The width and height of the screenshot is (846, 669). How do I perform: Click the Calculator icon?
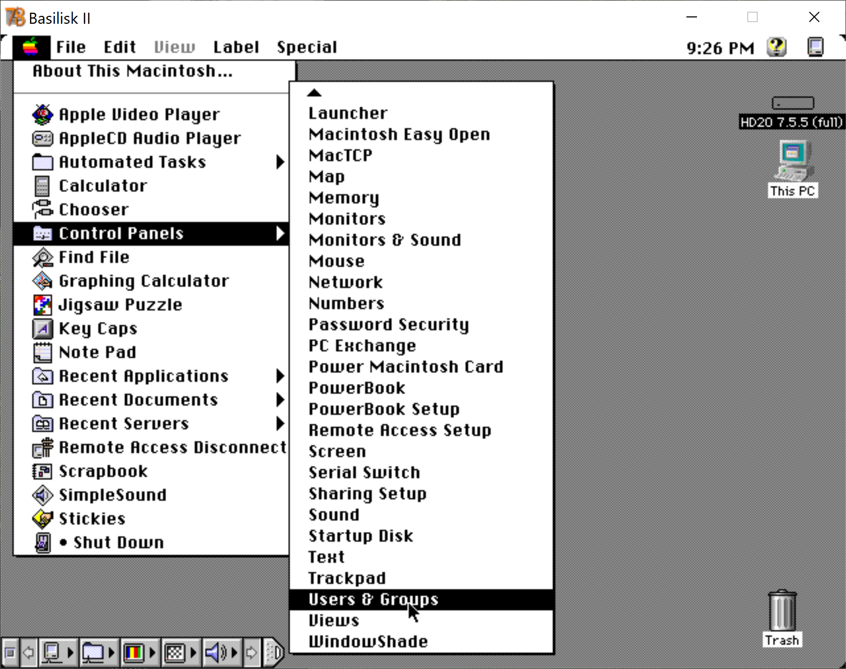42,186
